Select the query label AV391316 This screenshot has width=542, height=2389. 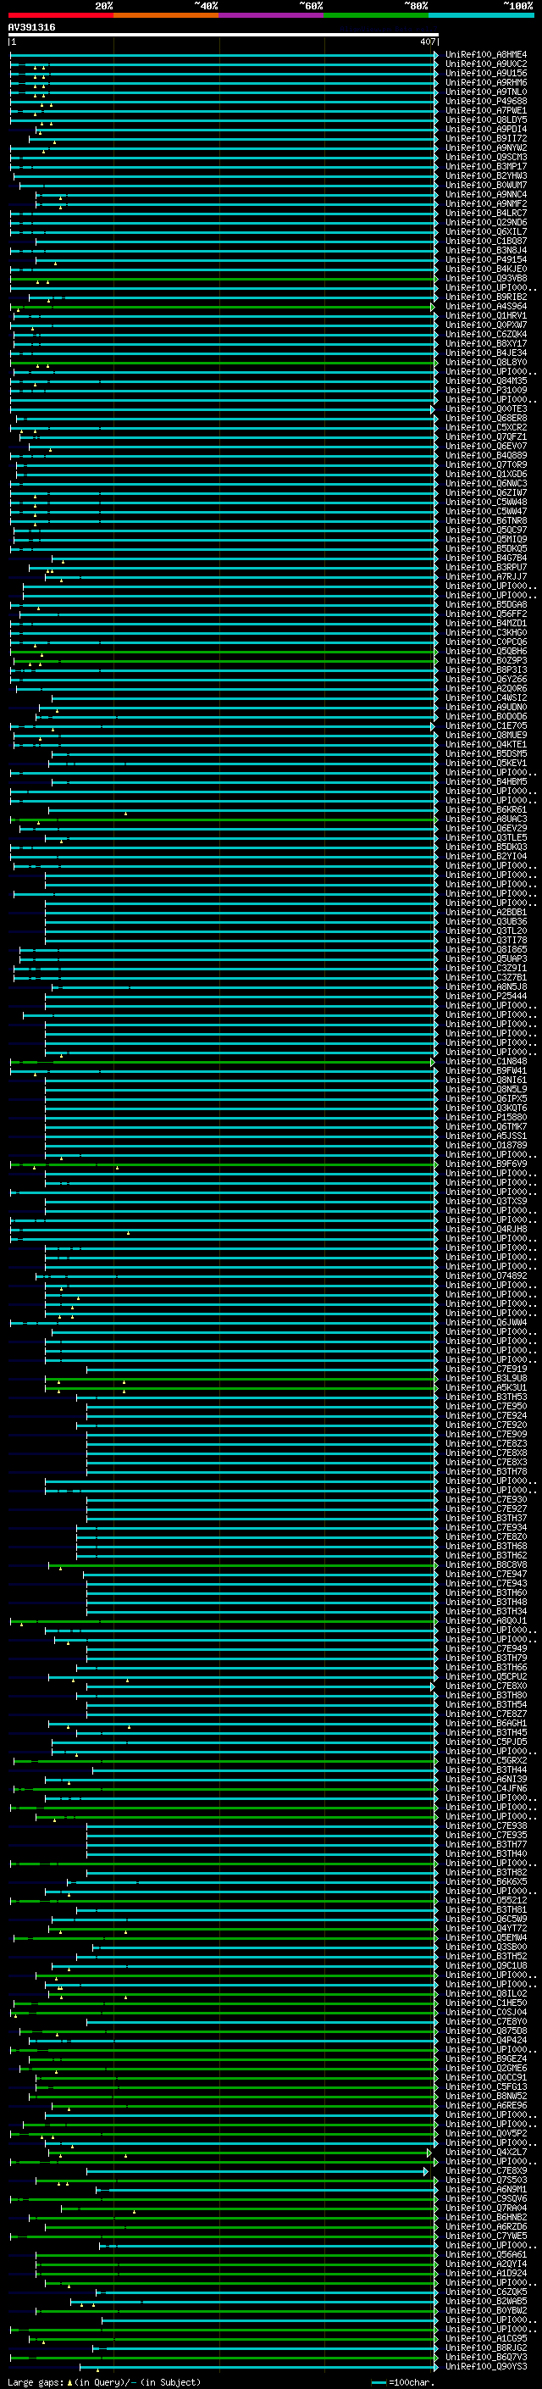tap(31, 28)
